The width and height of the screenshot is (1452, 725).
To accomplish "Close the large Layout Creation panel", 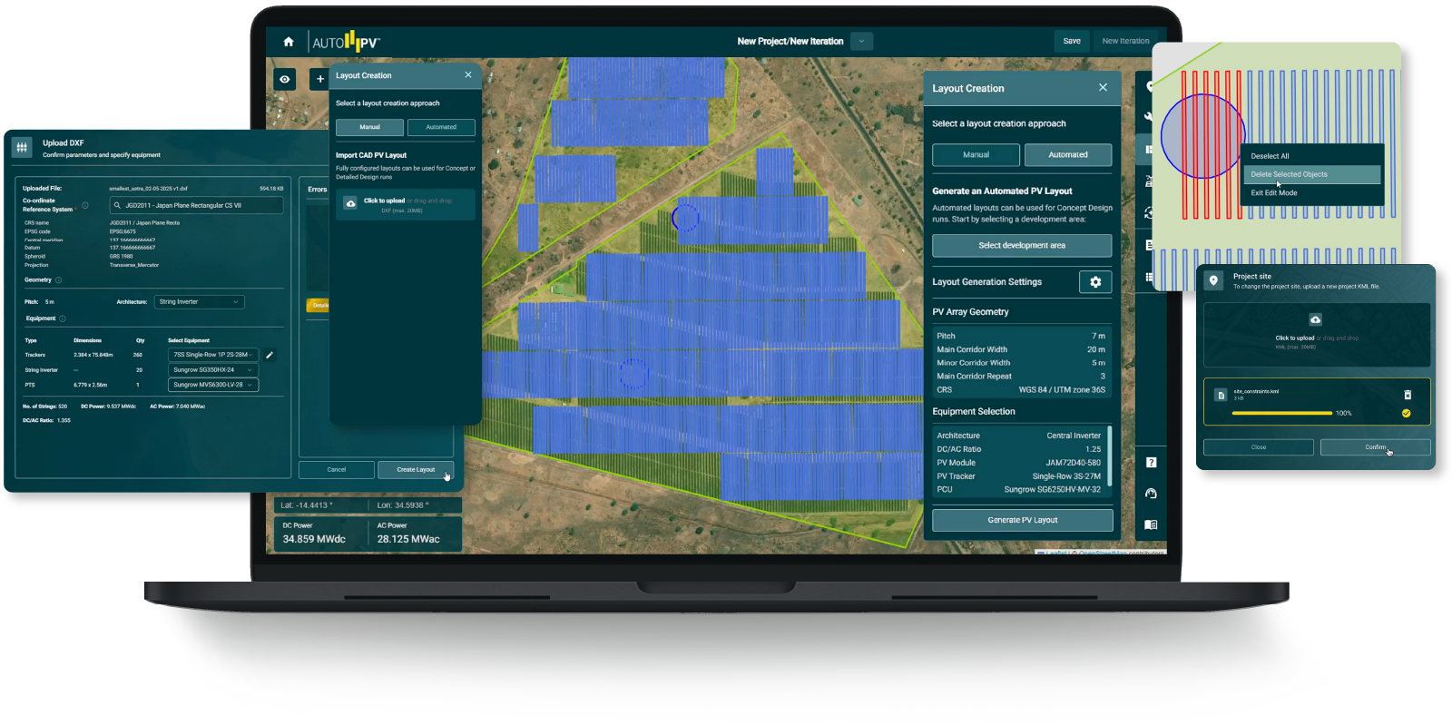I will pyautogui.click(x=1103, y=88).
